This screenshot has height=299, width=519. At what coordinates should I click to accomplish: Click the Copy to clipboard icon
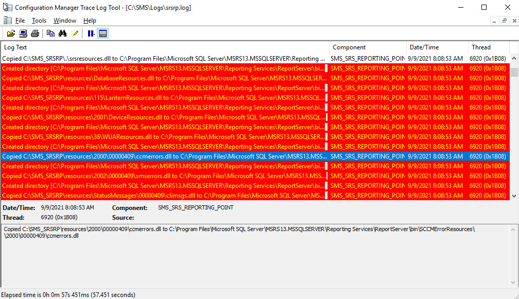coord(50,33)
